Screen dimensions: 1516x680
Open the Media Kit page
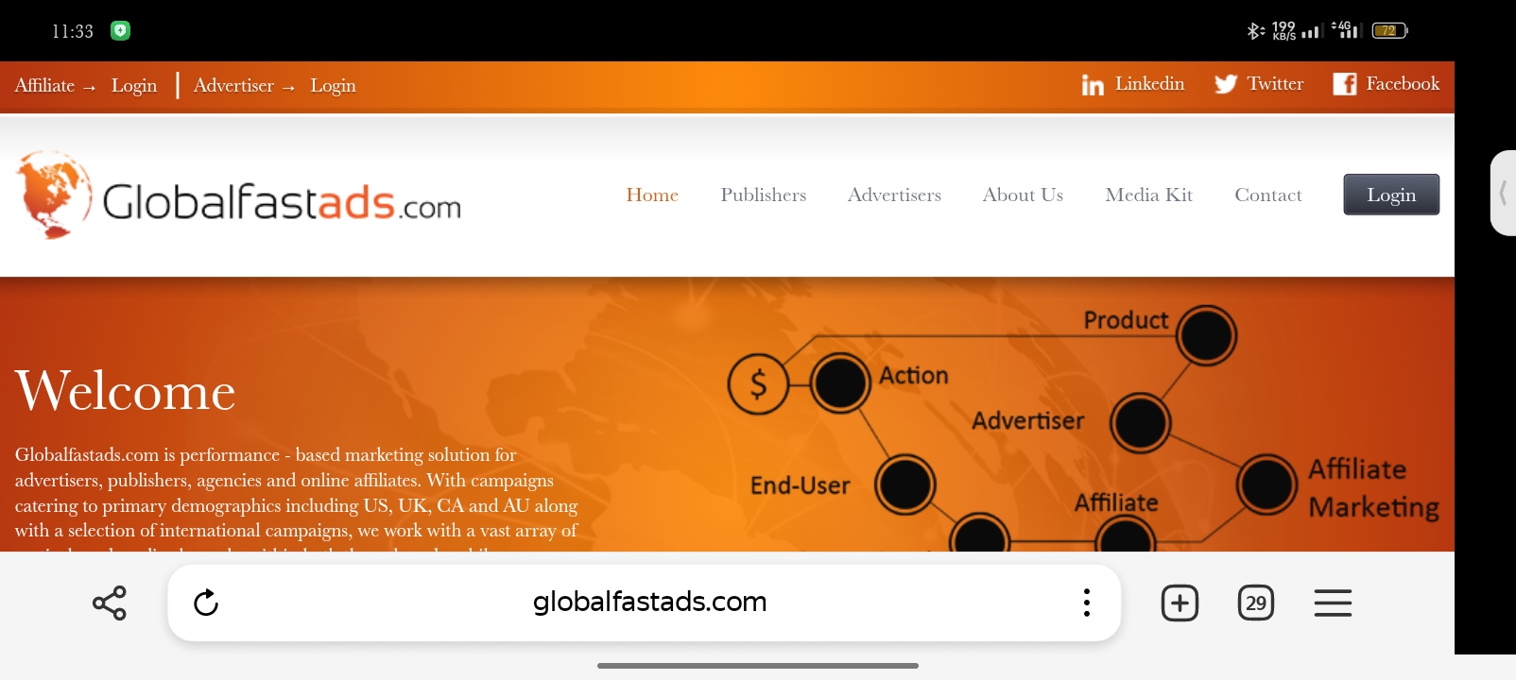click(1149, 195)
